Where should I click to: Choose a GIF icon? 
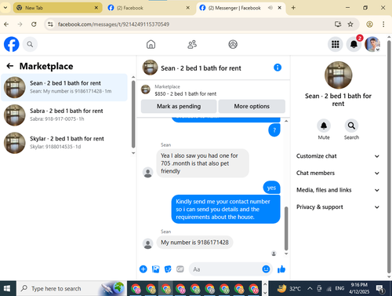coord(180,269)
